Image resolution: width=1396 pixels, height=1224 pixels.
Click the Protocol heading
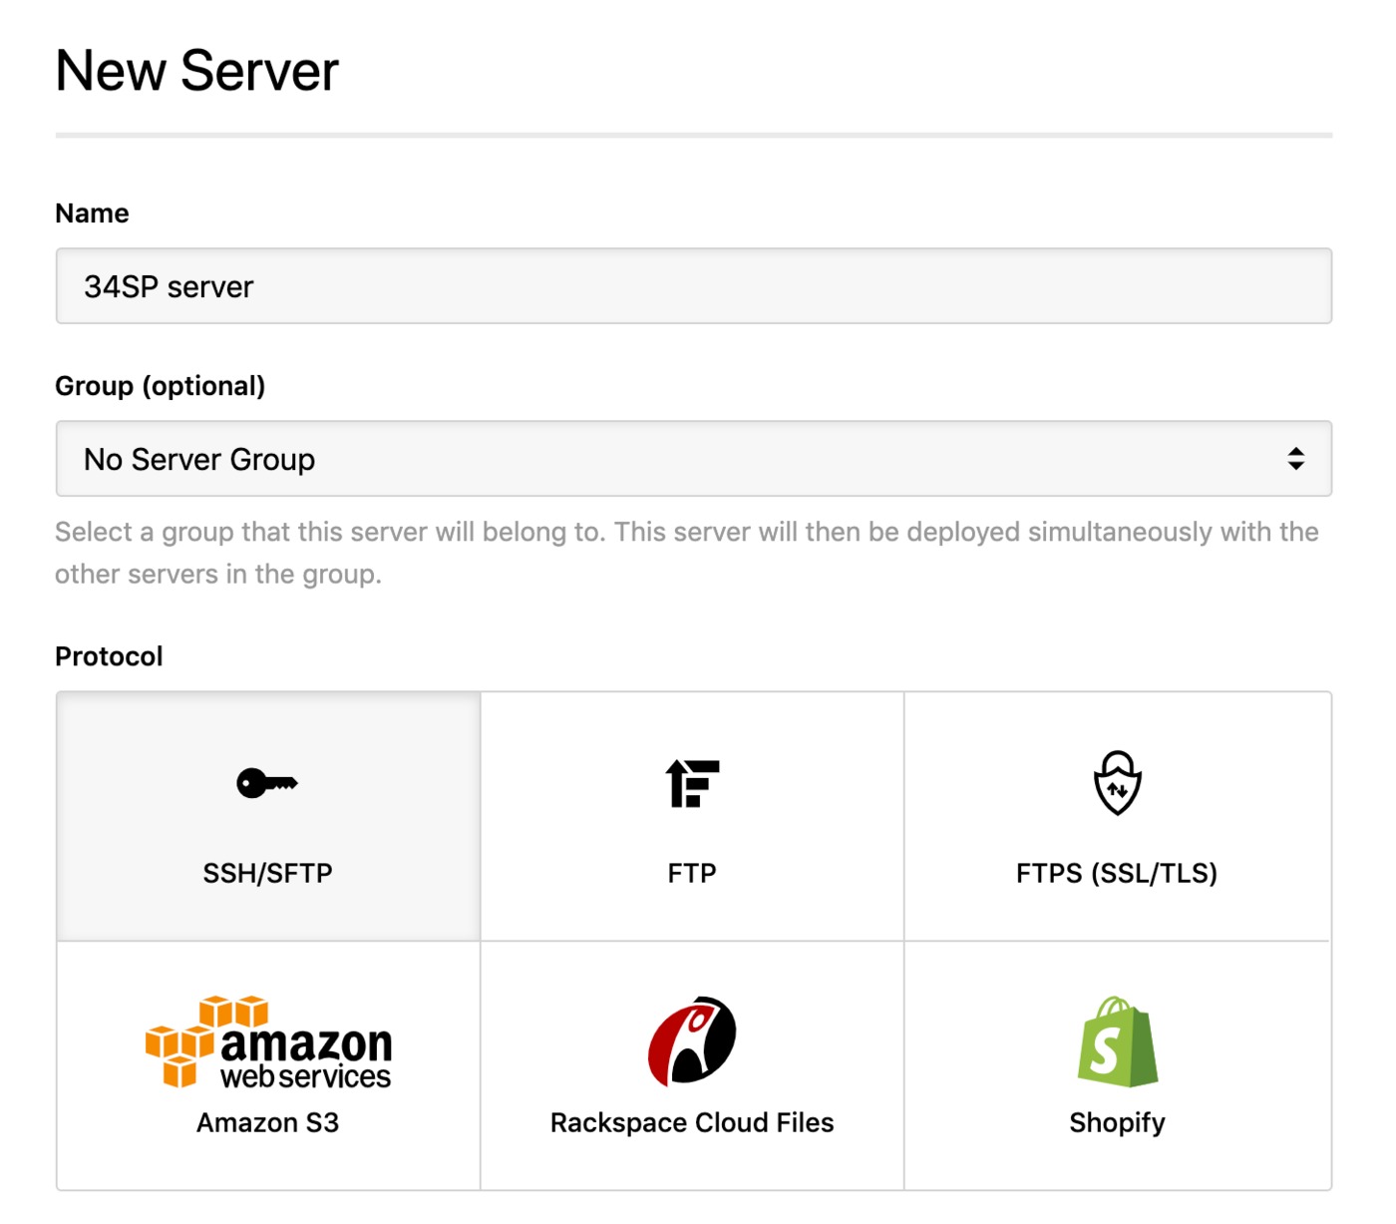tap(109, 656)
